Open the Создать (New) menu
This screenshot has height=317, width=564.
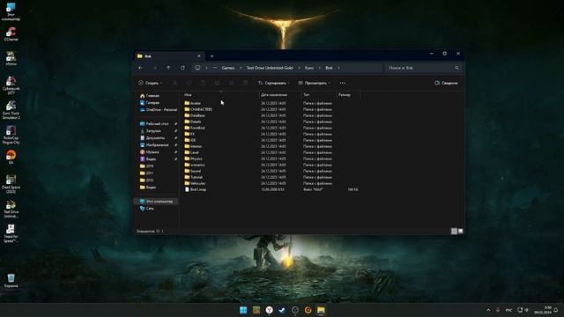(151, 83)
